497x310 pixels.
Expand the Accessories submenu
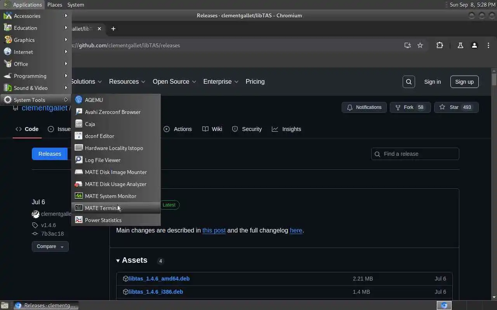pos(36,16)
